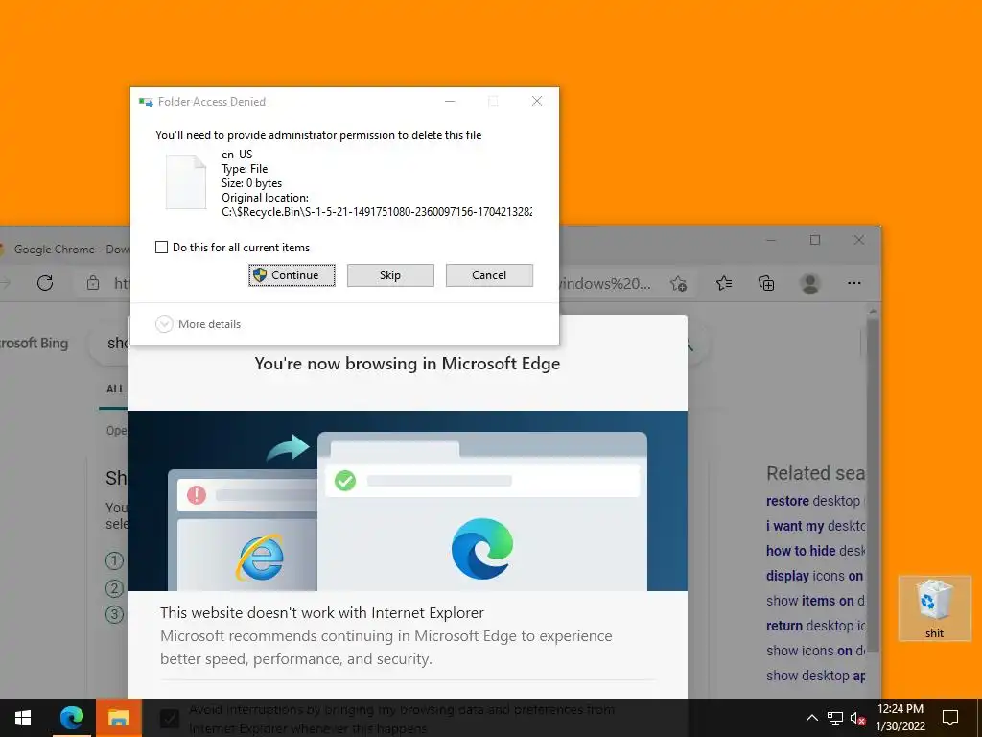Click the Edge profile avatar

click(x=809, y=284)
